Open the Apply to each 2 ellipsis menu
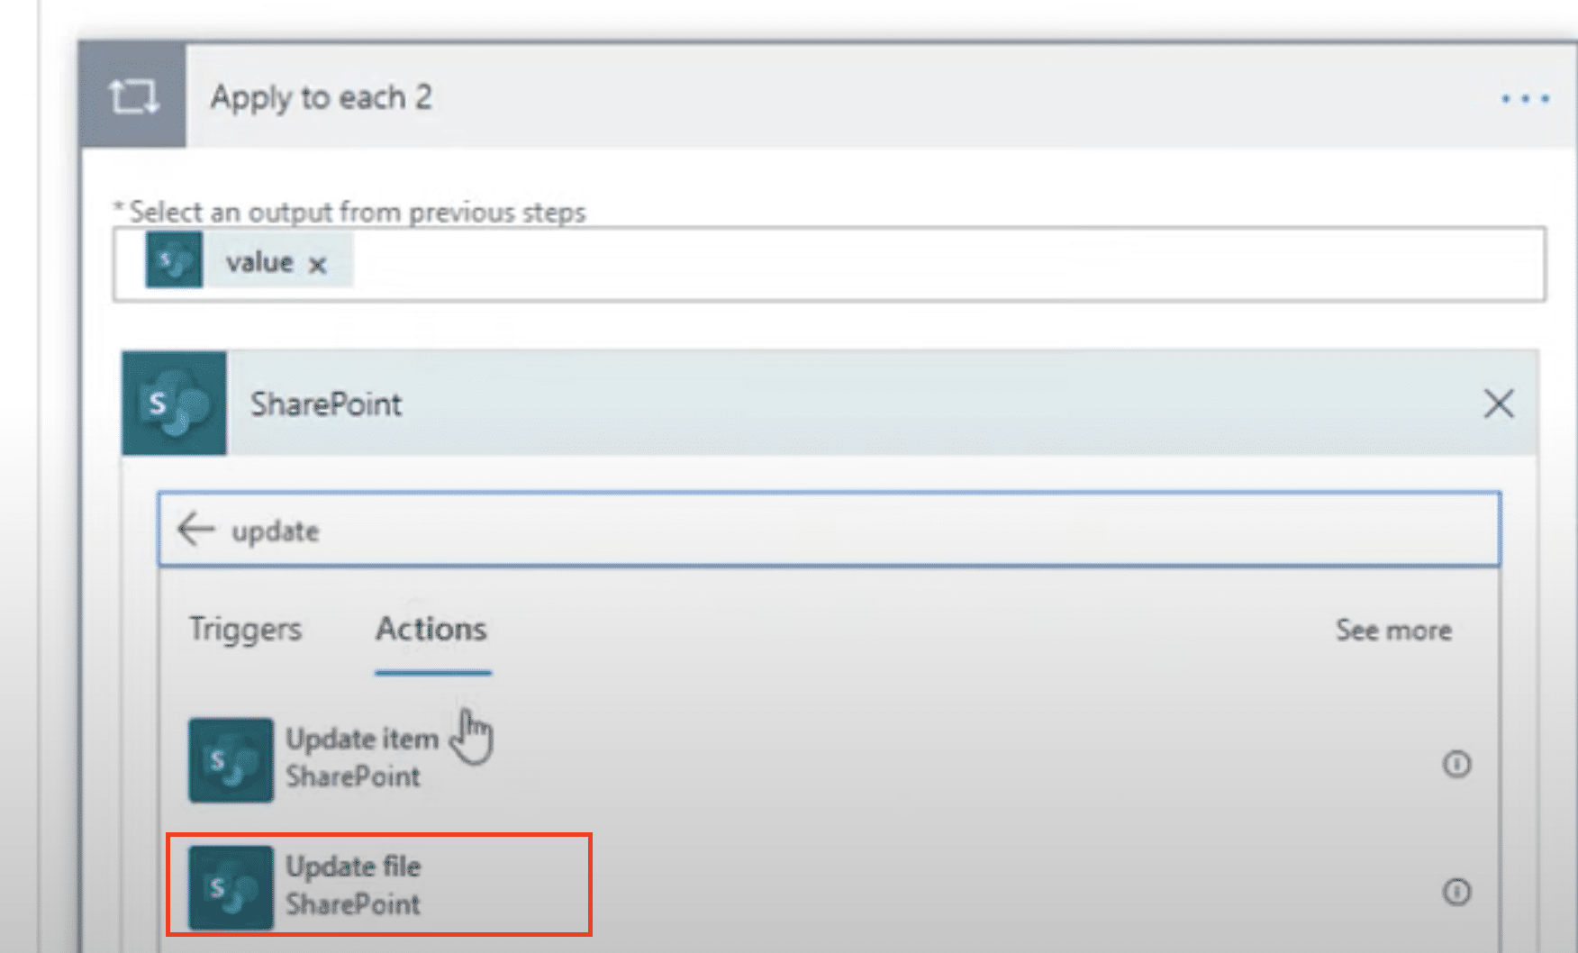 (1524, 98)
